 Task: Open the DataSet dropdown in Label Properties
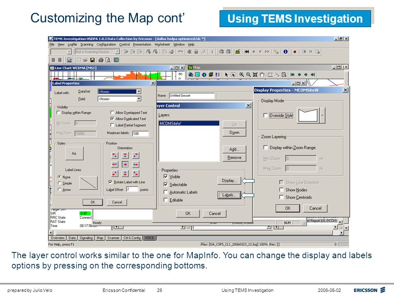[x=139, y=92]
